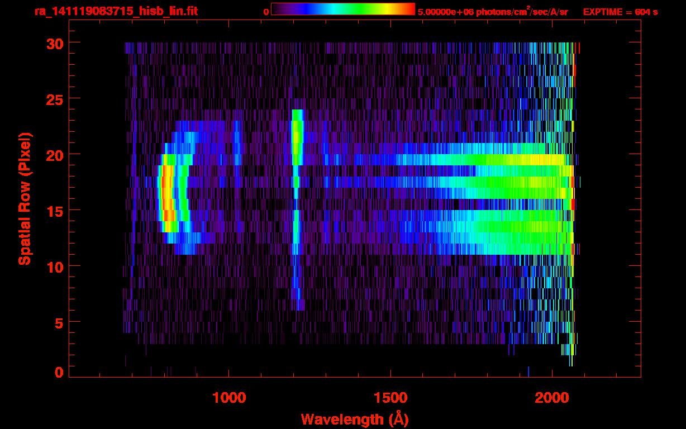Click the EXPTIME = 604 s label
The height and width of the screenshot is (429, 686).
(x=620, y=12)
